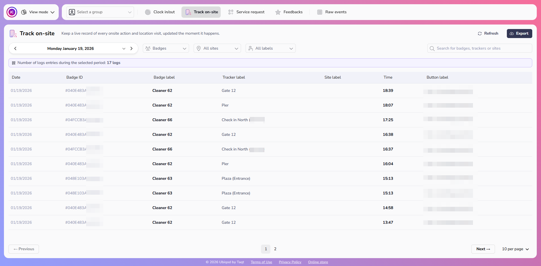This screenshot has width=541, height=266.
Task: Open the All labels filter dropdown
Action: (x=270, y=48)
